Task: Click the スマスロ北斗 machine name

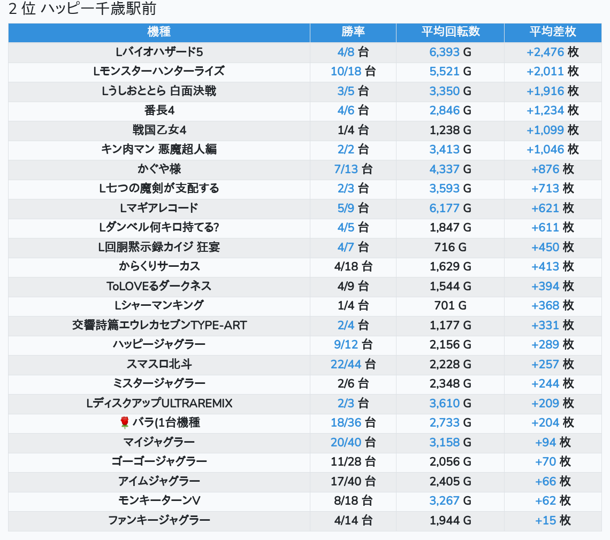Action: pyautogui.click(x=159, y=364)
